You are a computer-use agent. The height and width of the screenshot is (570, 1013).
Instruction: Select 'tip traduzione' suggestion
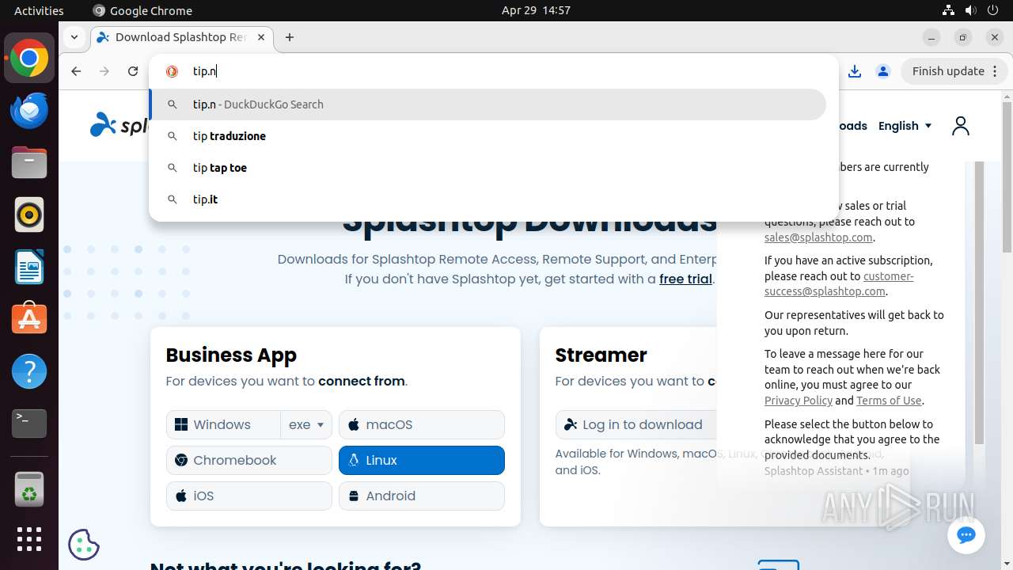488,136
